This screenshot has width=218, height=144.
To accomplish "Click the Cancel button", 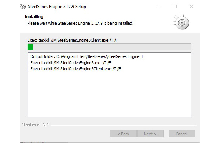I will [x=182, y=134].
